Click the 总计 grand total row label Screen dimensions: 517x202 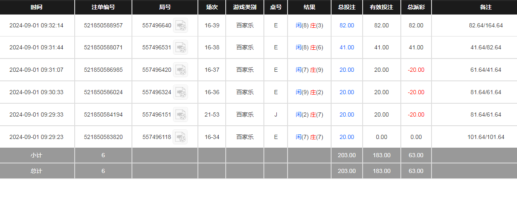click(37, 171)
